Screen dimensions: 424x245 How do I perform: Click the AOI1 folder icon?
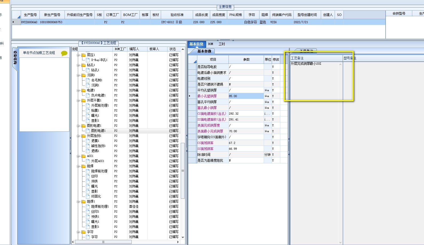[83, 156]
